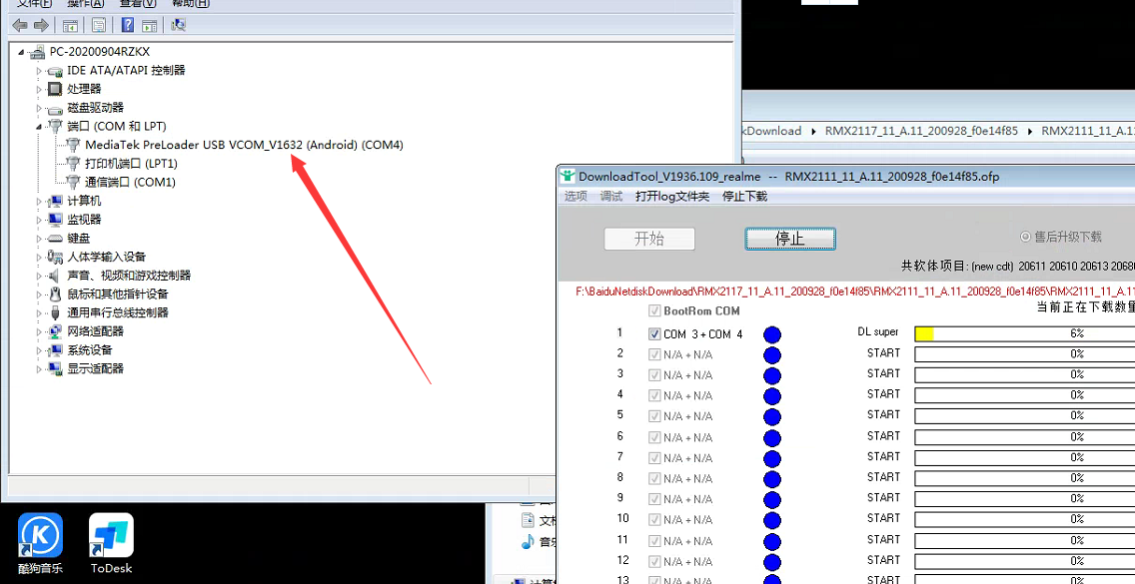Open the 选项 menu in DownloadTool
The image size is (1135, 584).
pyautogui.click(x=575, y=196)
